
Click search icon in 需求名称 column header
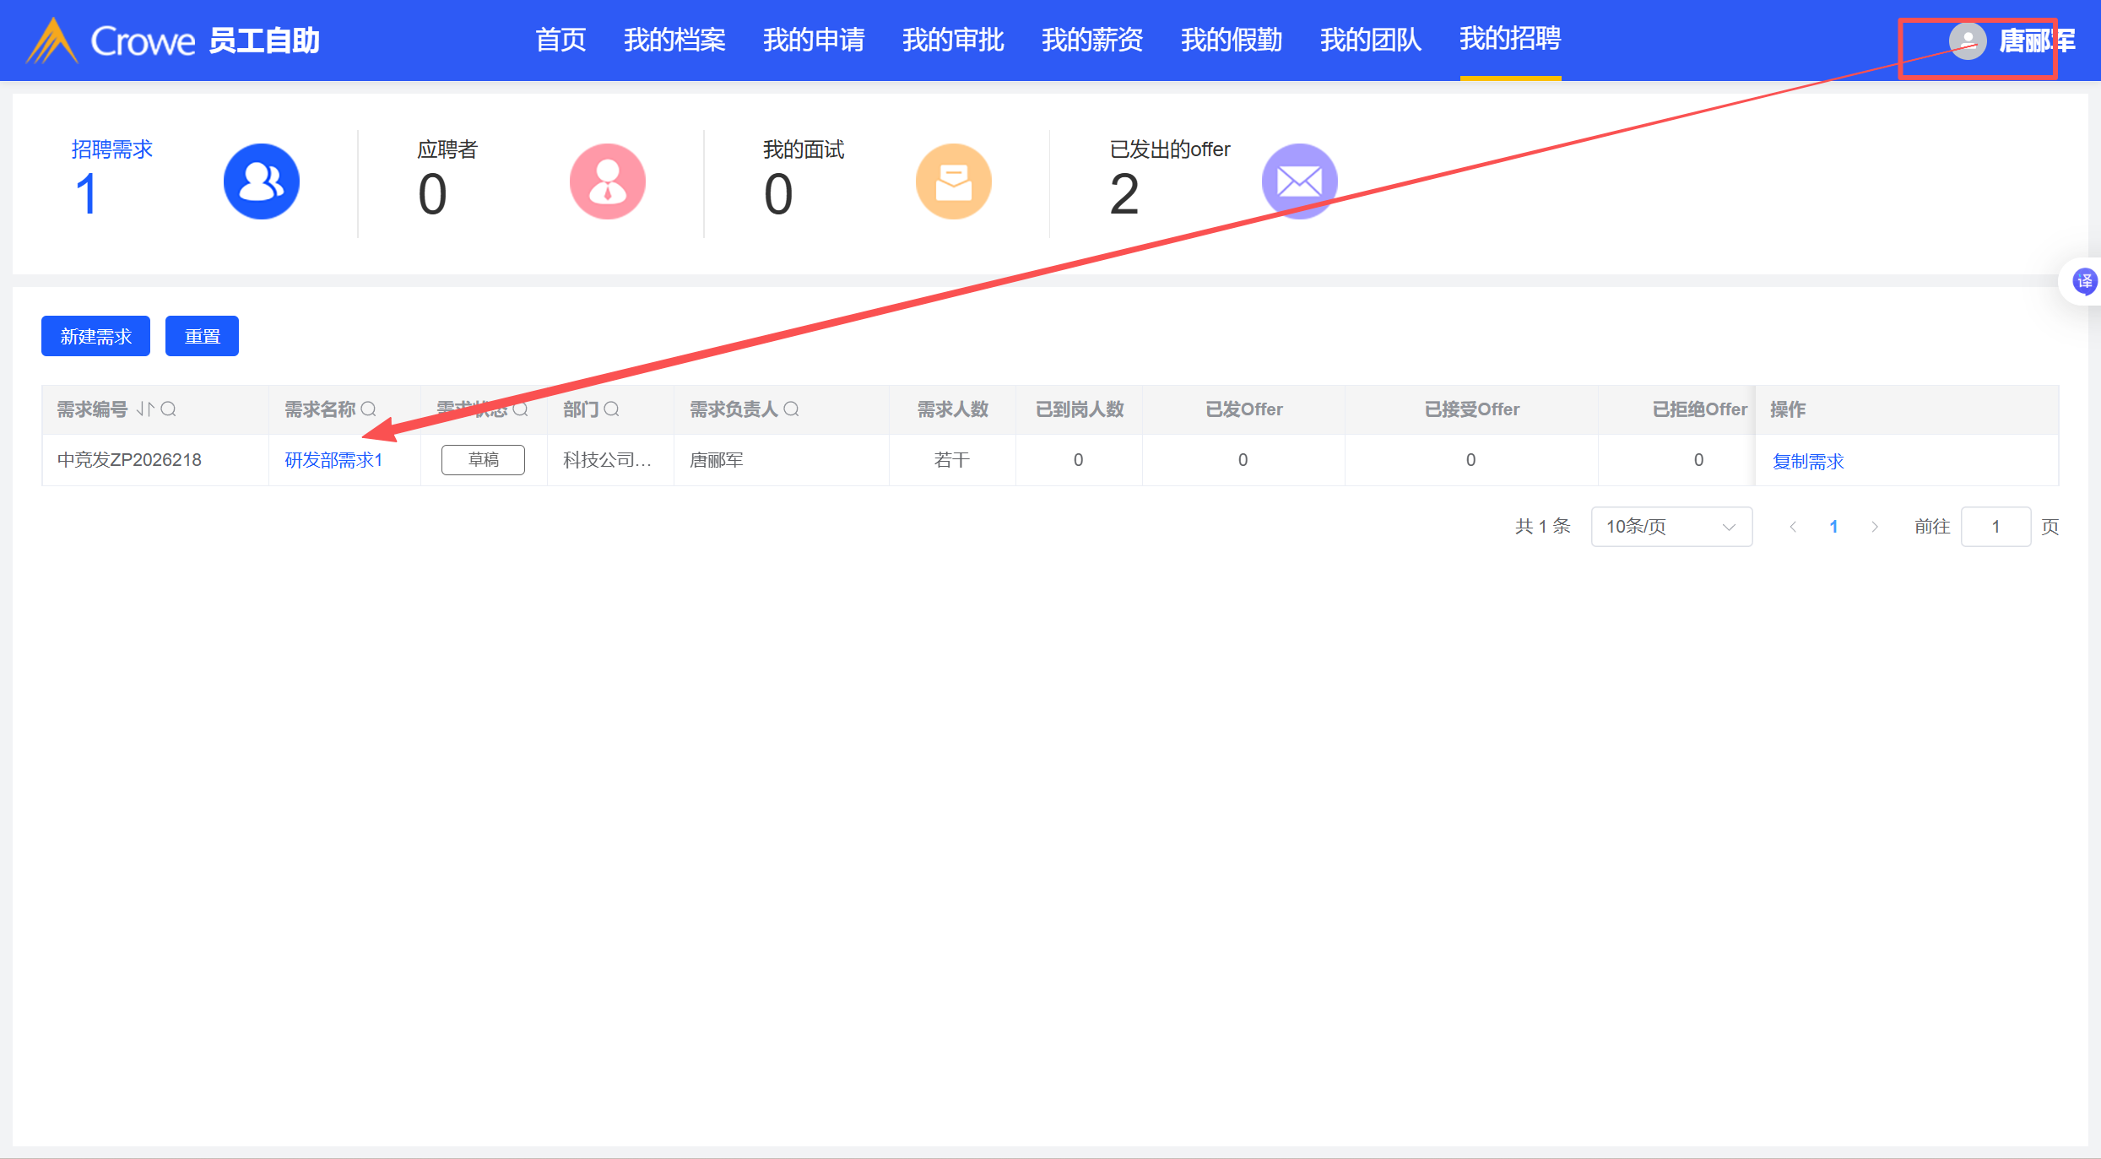[x=369, y=409]
